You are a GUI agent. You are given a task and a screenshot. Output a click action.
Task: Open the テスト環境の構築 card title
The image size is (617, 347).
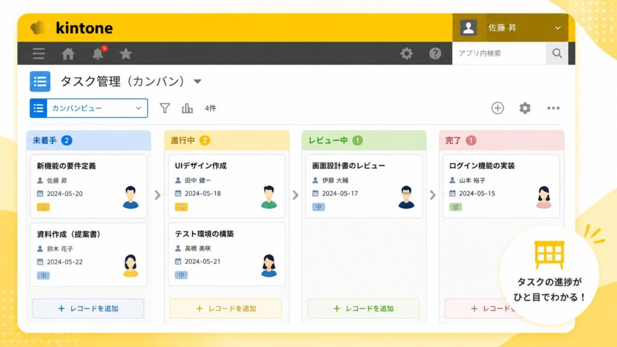tap(205, 234)
